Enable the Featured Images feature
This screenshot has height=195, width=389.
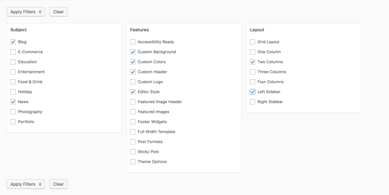(x=133, y=112)
